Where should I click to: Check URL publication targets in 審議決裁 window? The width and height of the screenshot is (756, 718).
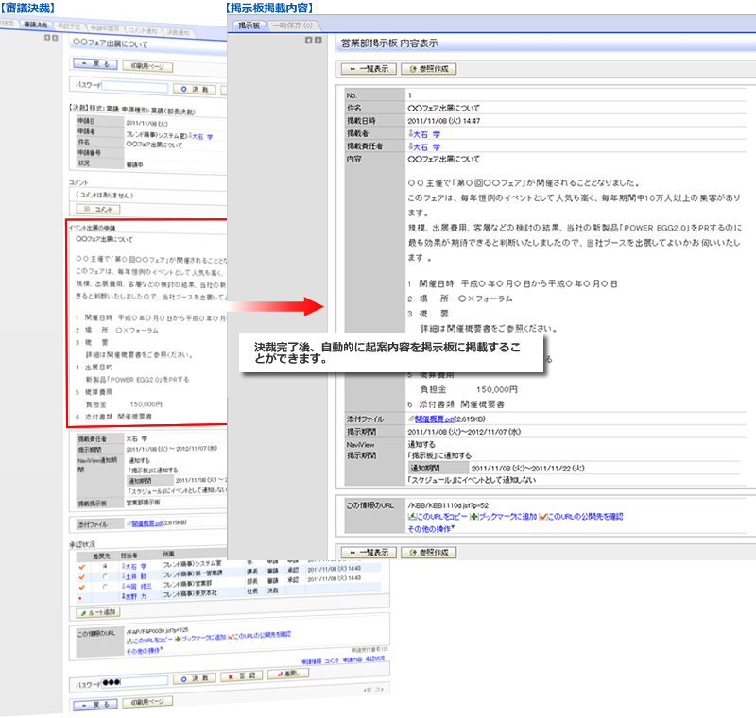click(263, 635)
